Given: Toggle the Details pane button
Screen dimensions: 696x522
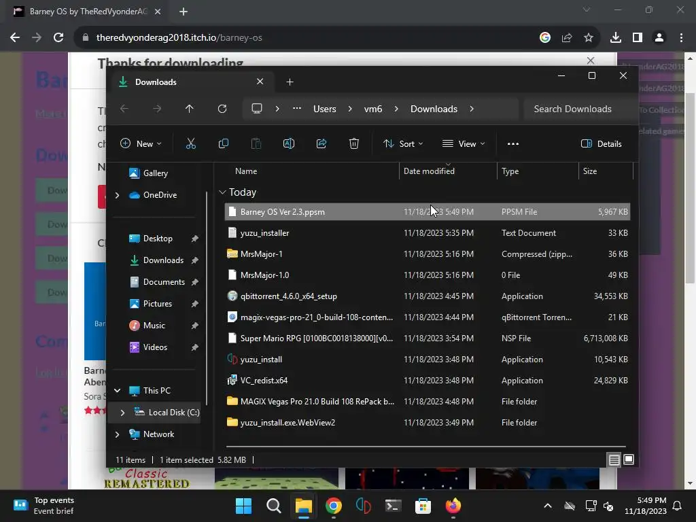Looking at the screenshot, I should pyautogui.click(x=602, y=143).
